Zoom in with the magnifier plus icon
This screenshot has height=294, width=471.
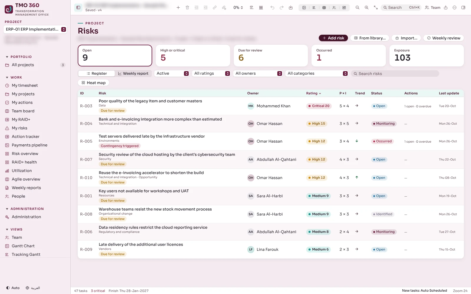(366, 8)
